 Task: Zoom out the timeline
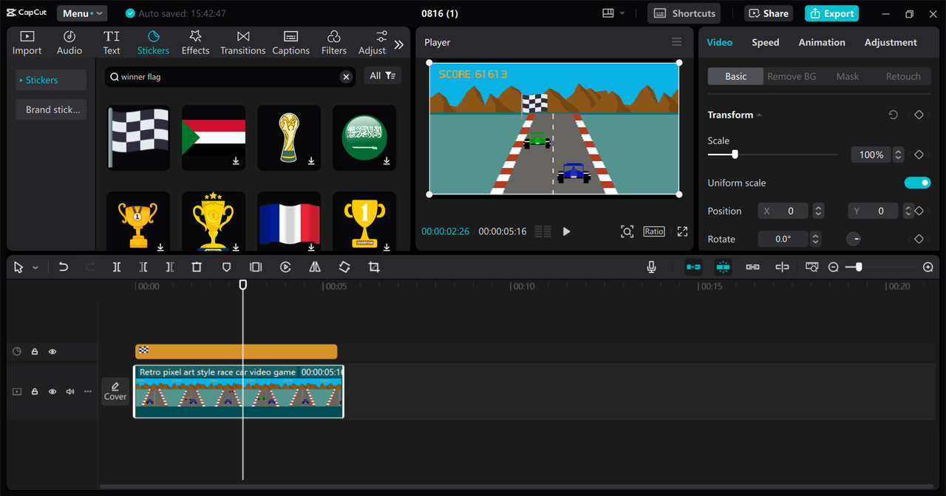pyautogui.click(x=833, y=267)
